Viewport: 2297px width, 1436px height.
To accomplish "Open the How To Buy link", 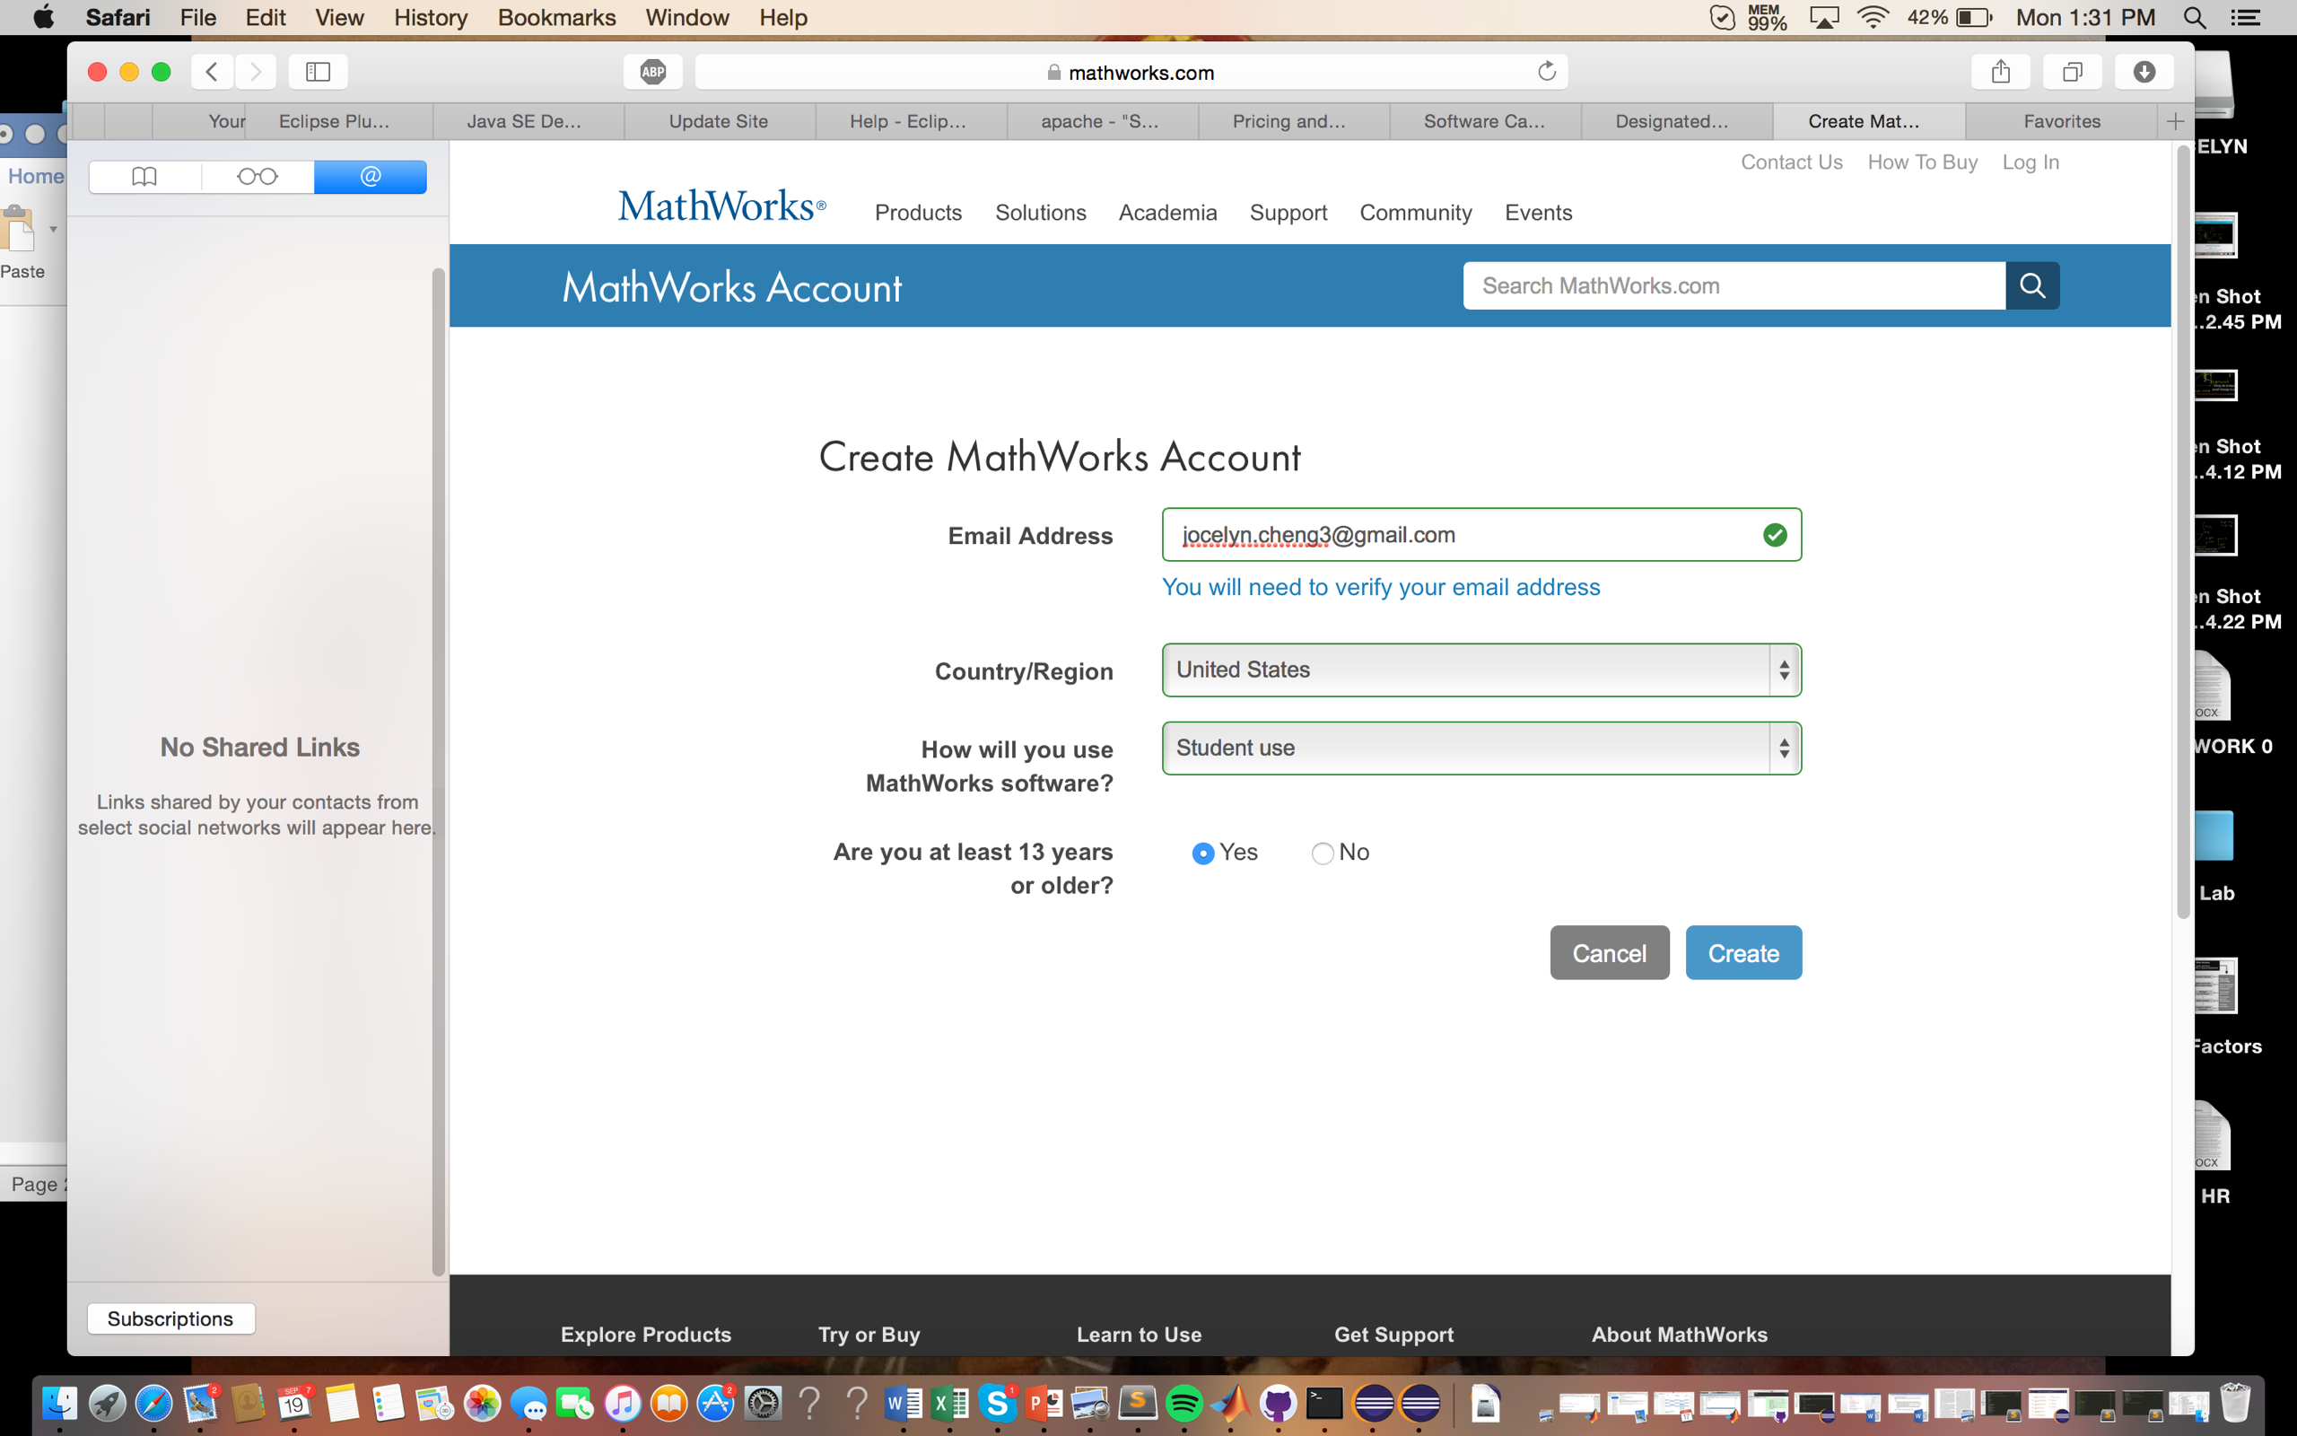I will point(1922,162).
